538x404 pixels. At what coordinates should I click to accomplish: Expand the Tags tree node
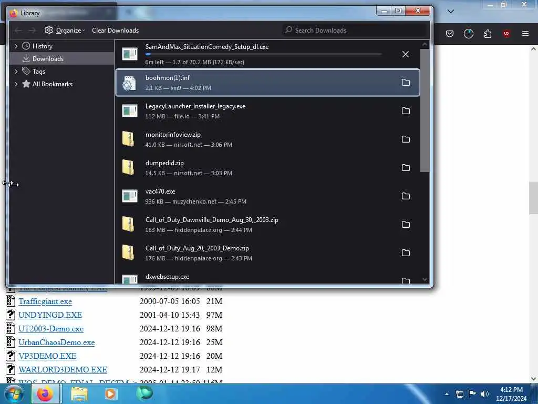click(x=16, y=71)
